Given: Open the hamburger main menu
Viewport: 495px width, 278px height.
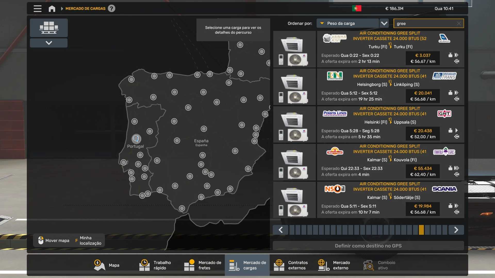Looking at the screenshot, I should (x=37, y=8).
